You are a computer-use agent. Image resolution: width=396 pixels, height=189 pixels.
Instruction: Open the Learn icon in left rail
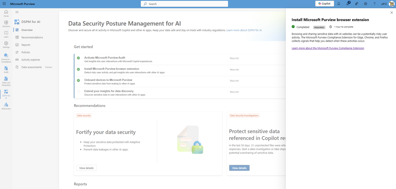(x=6, y=34)
